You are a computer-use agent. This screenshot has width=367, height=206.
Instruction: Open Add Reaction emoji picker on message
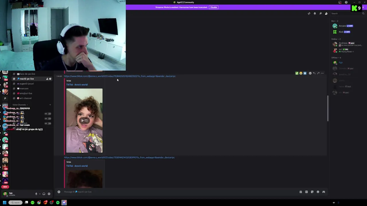310,74
